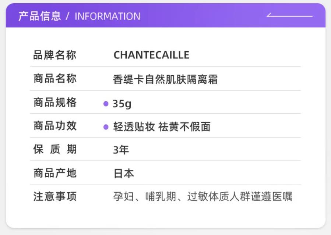Viewport: 331px width, 235px height.
Task: Select the 注意事项 label
Action: point(55,196)
